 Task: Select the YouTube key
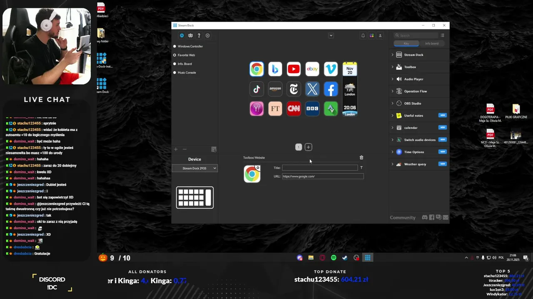pyautogui.click(x=294, y=69)
